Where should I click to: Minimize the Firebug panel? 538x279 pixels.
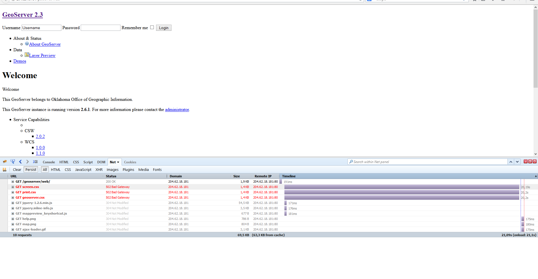pos(526,161)
